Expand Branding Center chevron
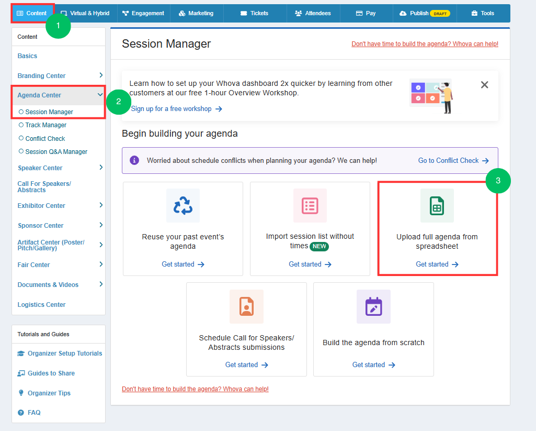 coord(101,75)
